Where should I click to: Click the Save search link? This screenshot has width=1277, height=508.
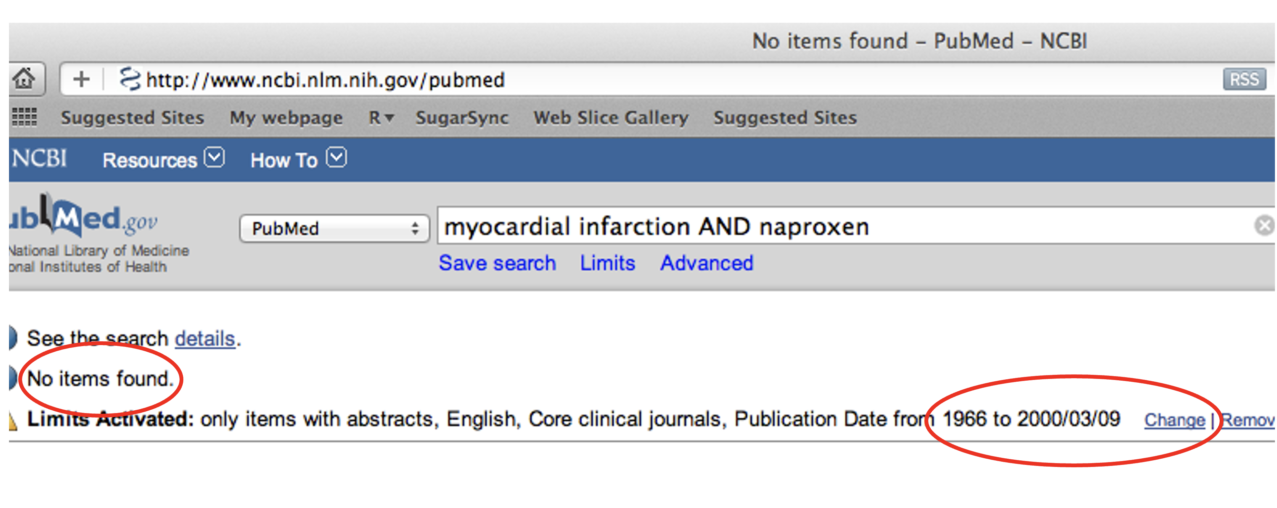pos(497,263)
